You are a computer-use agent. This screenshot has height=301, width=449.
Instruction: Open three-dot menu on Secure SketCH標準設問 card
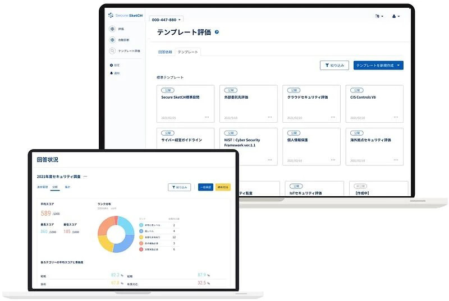coord(207,117)
